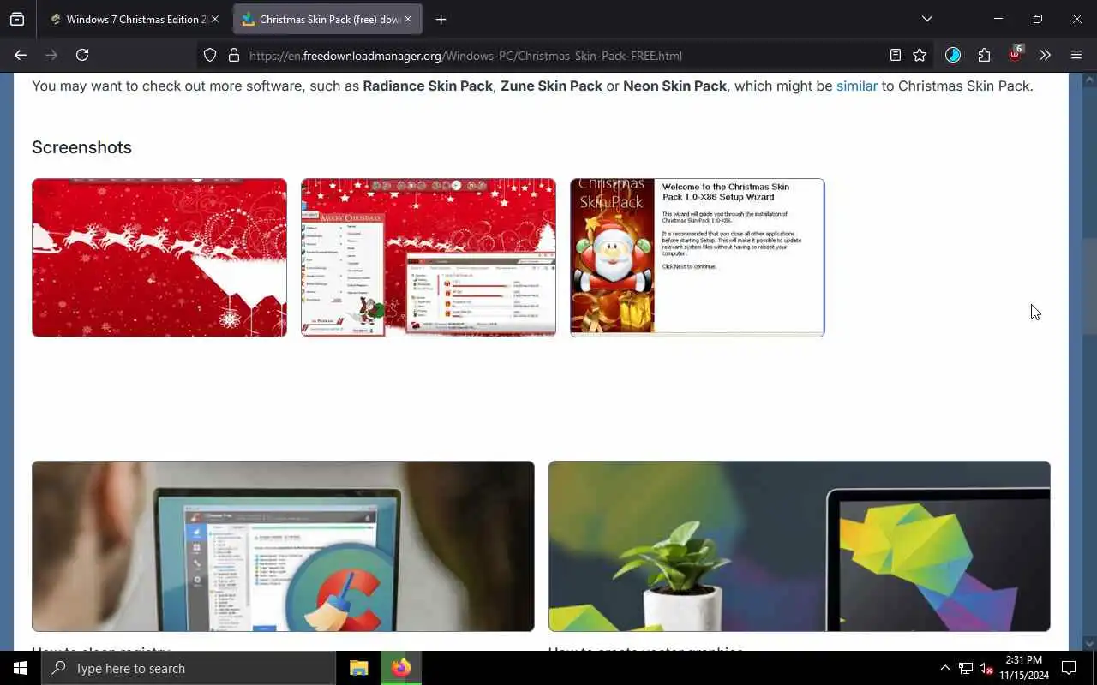
Task: Open the network tray icon
Action: [965, 668]
